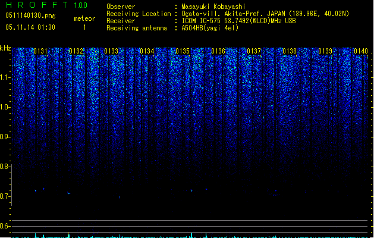Click the Receiving Location label

click(139, 14)
